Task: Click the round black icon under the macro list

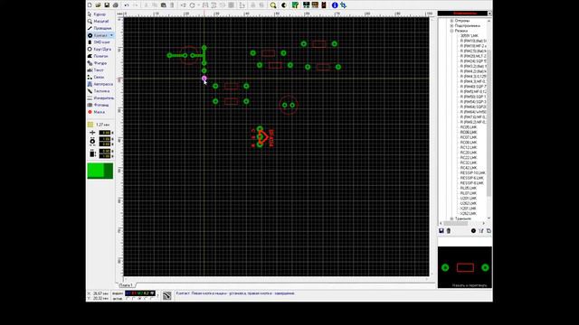Action: (x=473, y=231)
